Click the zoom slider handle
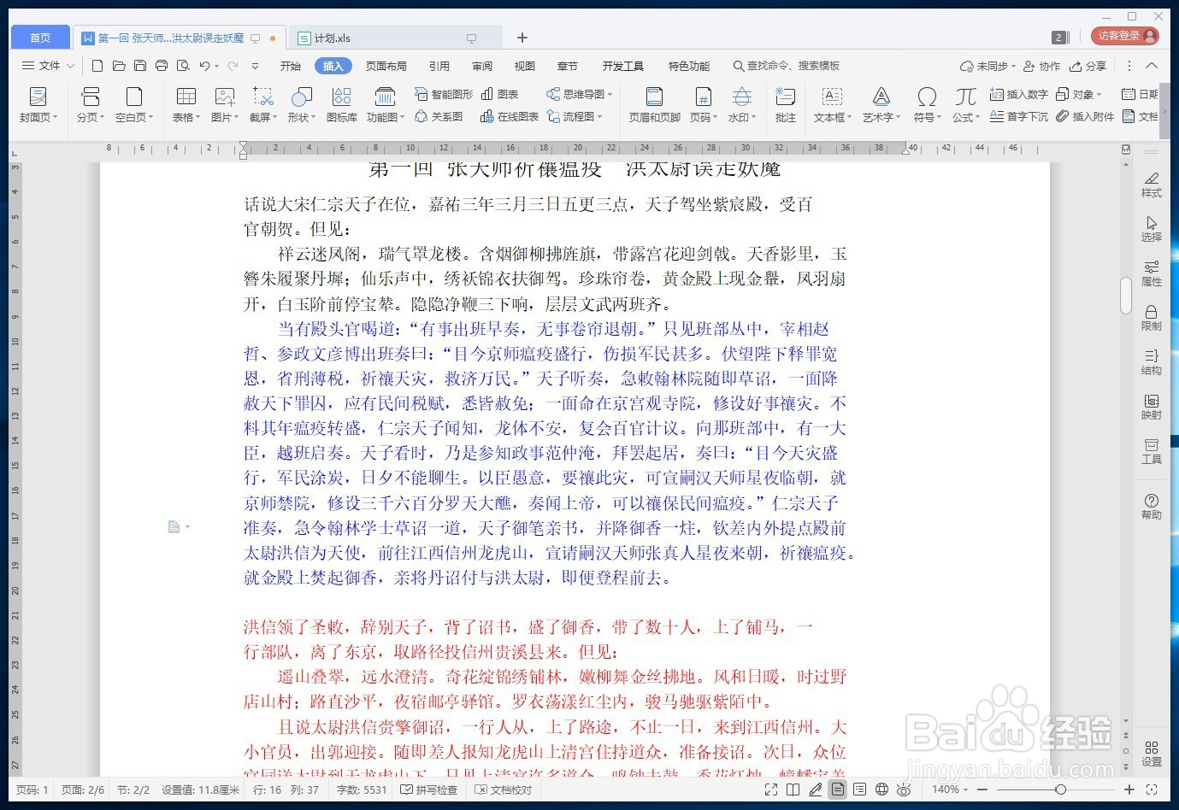Screen dimensions: 1179x810 click(x=1060, y=789)
